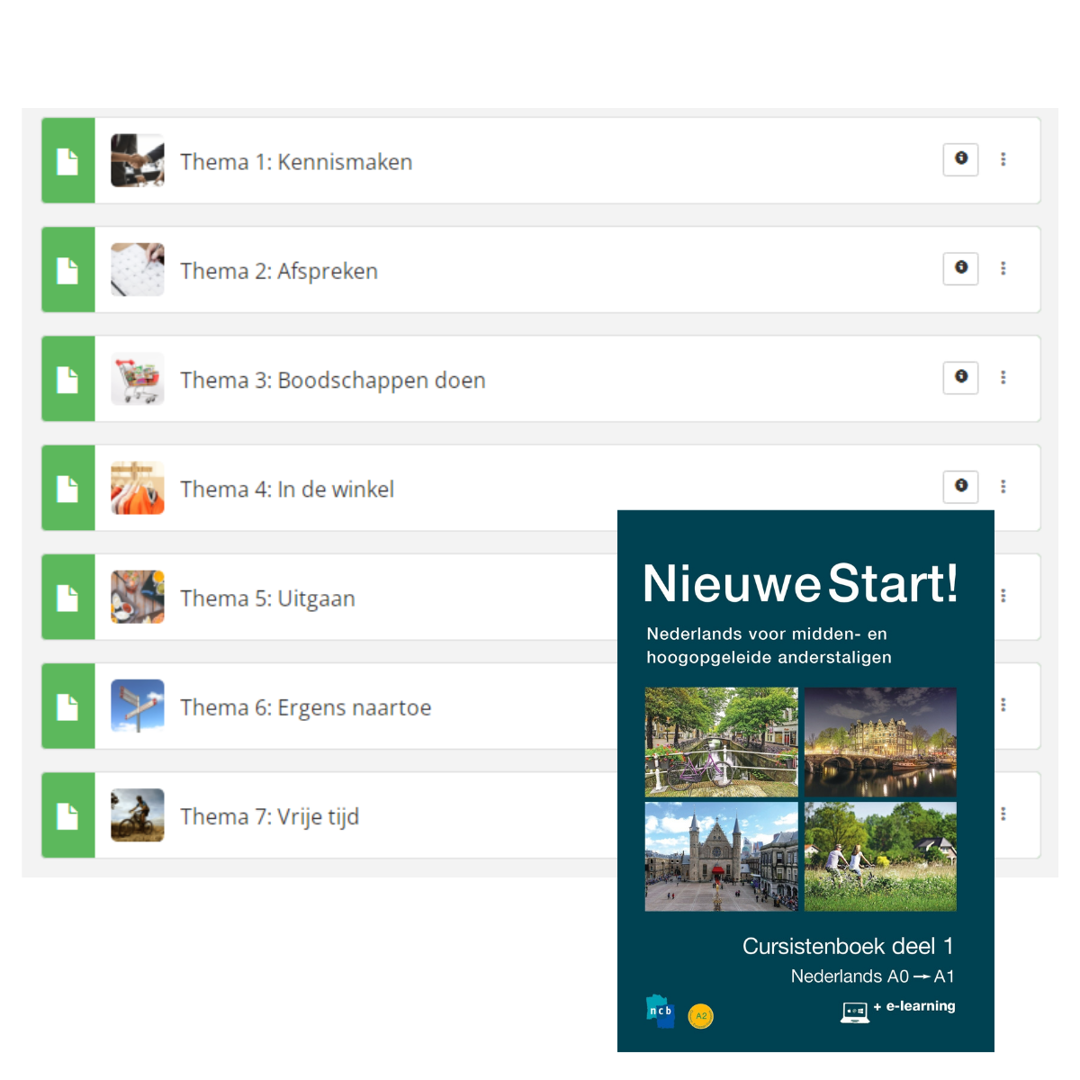Click the ncb logo on the cover
Screen dimensions: 1080x1080
coord(660,1012)
